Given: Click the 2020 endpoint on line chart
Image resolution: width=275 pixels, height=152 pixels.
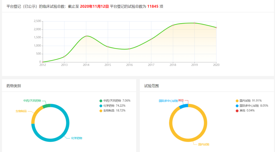Looking at the screenshot, I should (x=216, y=27).
